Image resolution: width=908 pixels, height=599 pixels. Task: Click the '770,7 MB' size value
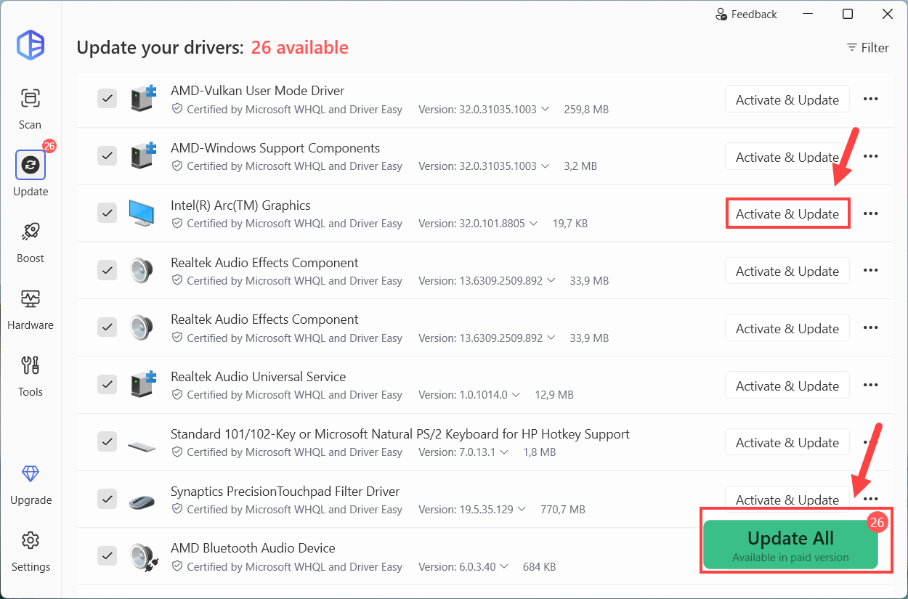[x=563, y=510]
